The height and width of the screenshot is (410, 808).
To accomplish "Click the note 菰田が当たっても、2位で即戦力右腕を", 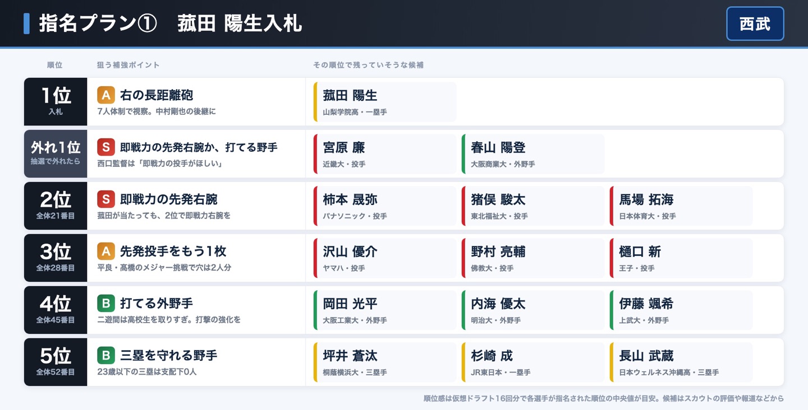I will pos(164,216).
